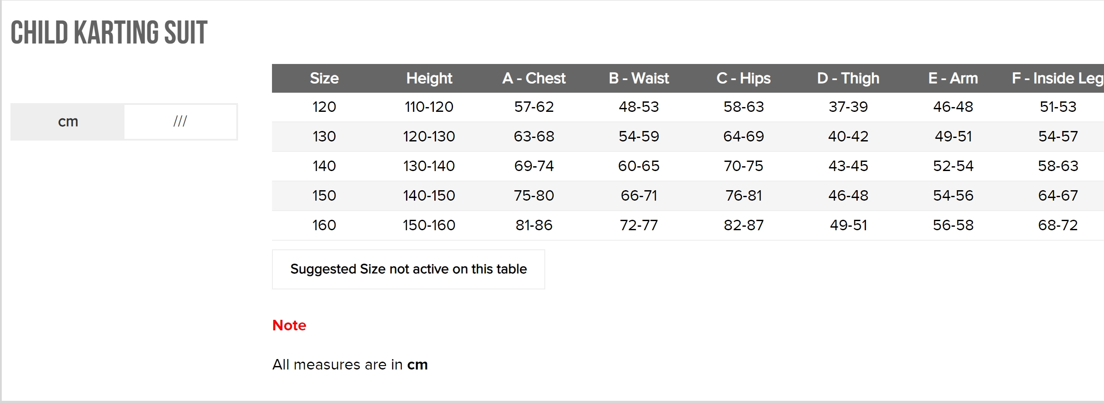The image size is (1104, 403).
Task: Click the D - Thigh column header
Action: [x=848, y=78]
